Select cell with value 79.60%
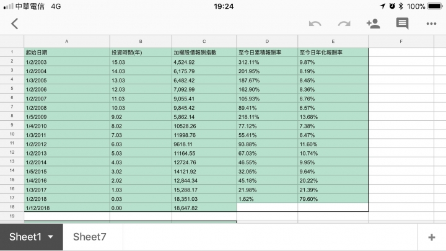Viewport: 446px width, 251px height. (x=333, y=198)
